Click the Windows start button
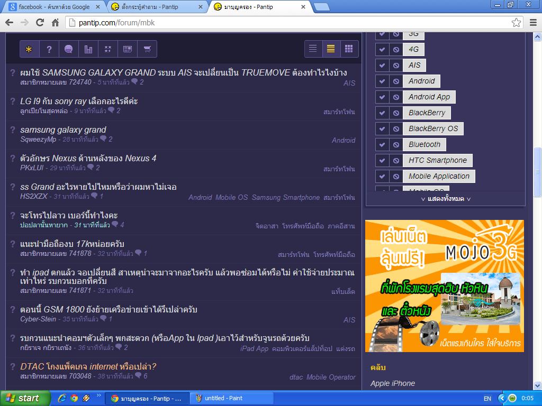This screenshot has width=542, height=406. [24, 398]
